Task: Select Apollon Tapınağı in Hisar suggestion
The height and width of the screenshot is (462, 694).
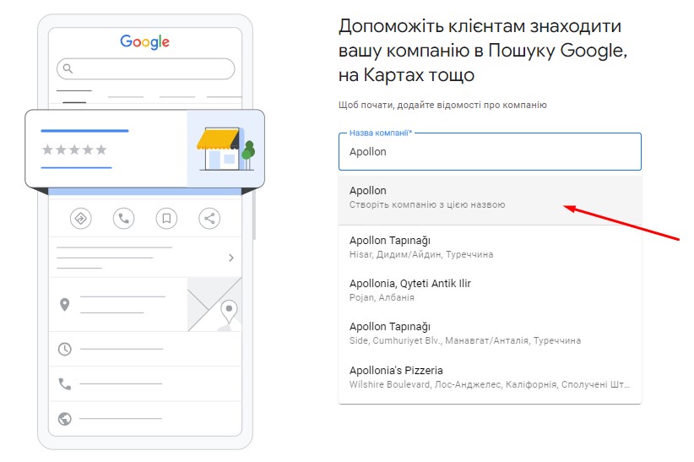Action: tap(490, 247)
